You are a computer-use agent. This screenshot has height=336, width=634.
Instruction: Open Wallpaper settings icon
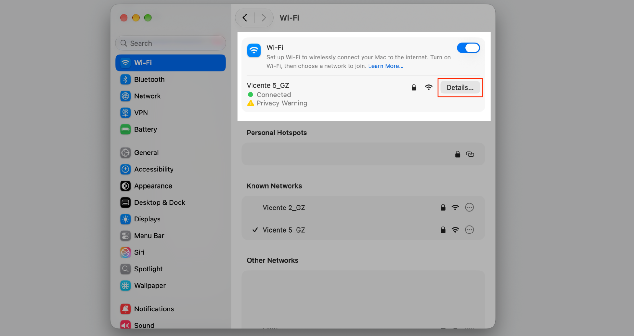pyautogui.click(x=125, y=285)
